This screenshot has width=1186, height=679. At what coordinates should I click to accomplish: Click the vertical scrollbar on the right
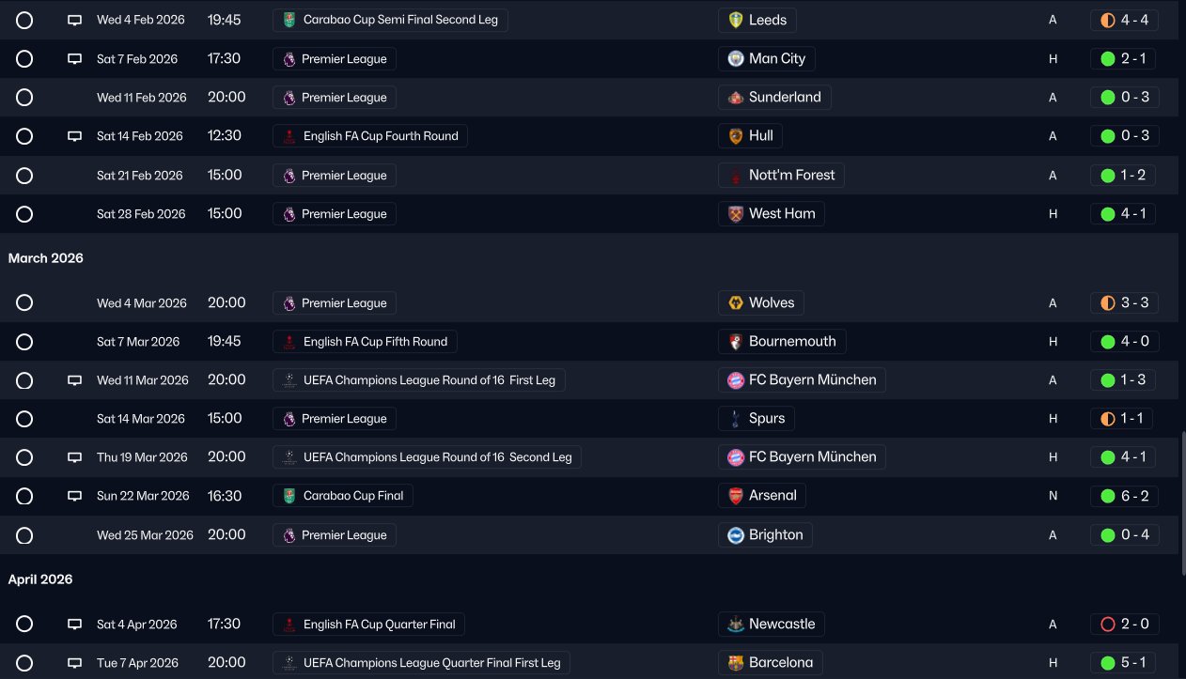click(1181, 502)
